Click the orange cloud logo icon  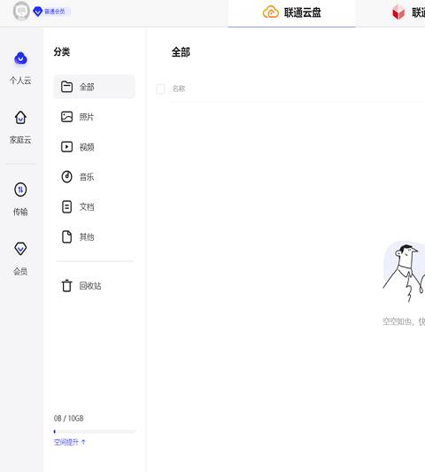point(271,12)
